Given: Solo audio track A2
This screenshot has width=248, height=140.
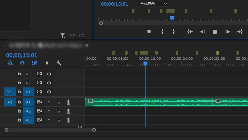Looking at the screenshot, I should 59,111.
